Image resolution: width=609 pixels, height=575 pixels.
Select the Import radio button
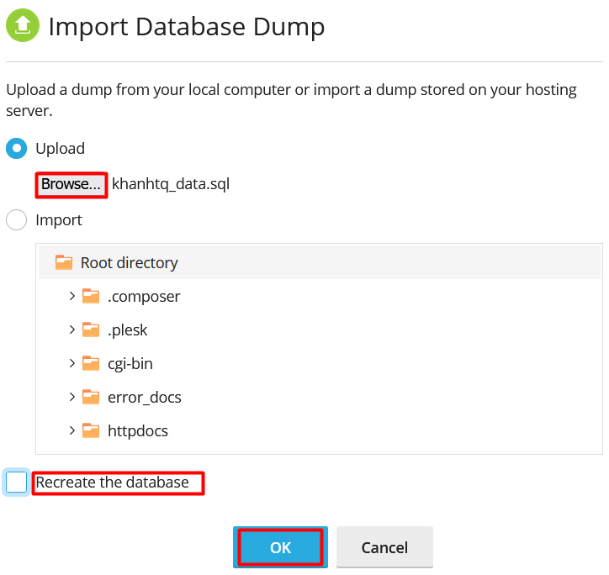tap(17, 220)
